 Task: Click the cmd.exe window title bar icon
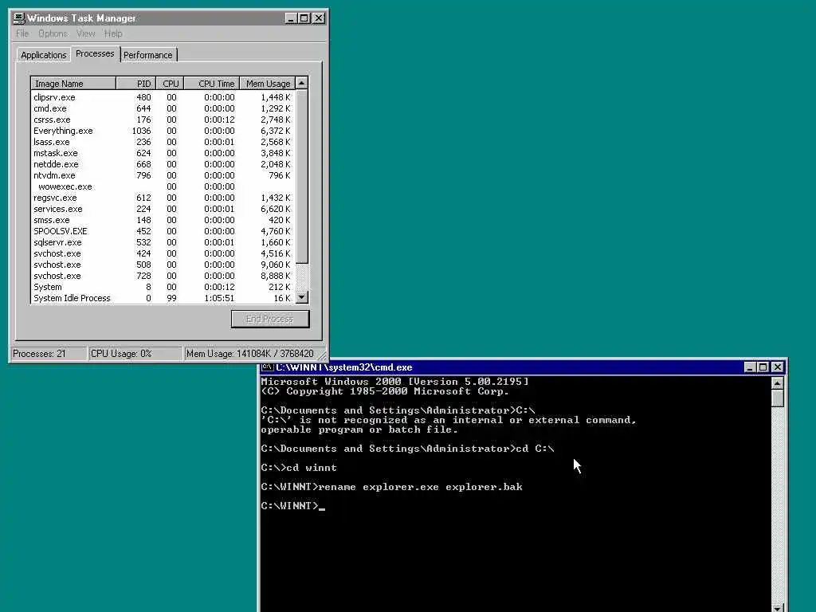click(267, 367)
